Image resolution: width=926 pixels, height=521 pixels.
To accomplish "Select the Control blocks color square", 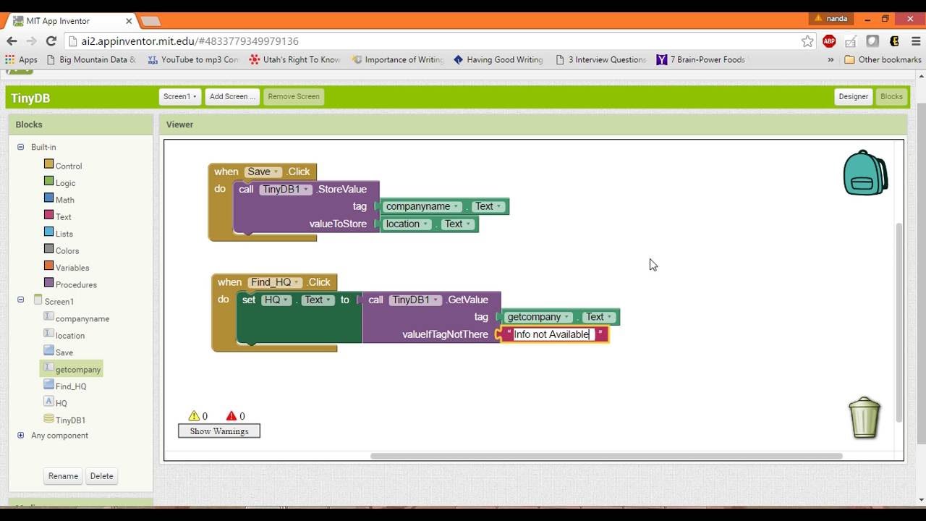I will coord(49,165).
